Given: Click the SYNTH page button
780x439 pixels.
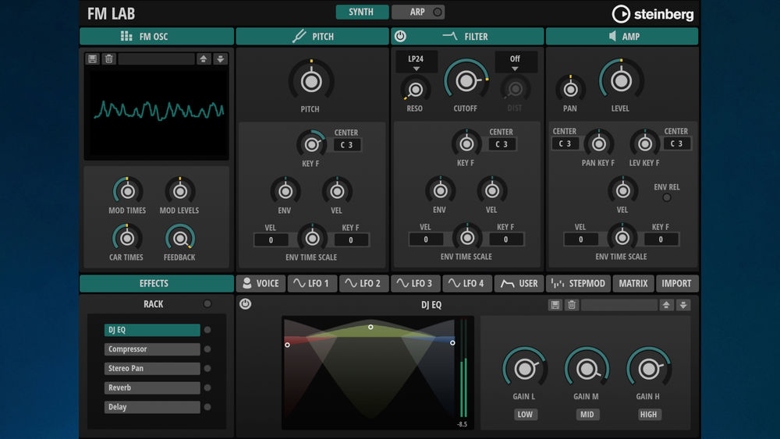Looking at the screenshot, I should tap(361, 12).
